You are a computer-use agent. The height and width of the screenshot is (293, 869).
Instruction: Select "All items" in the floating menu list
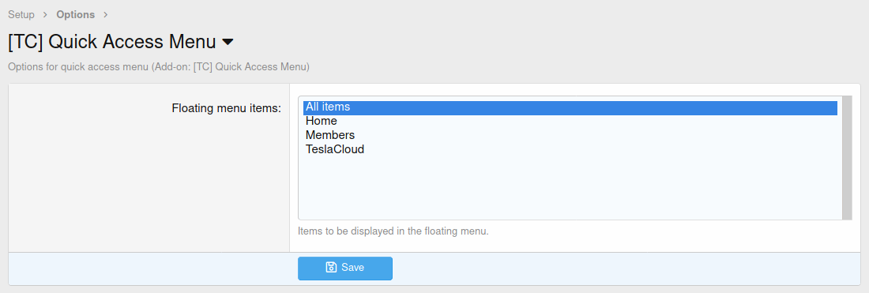[x=570, y=107]
